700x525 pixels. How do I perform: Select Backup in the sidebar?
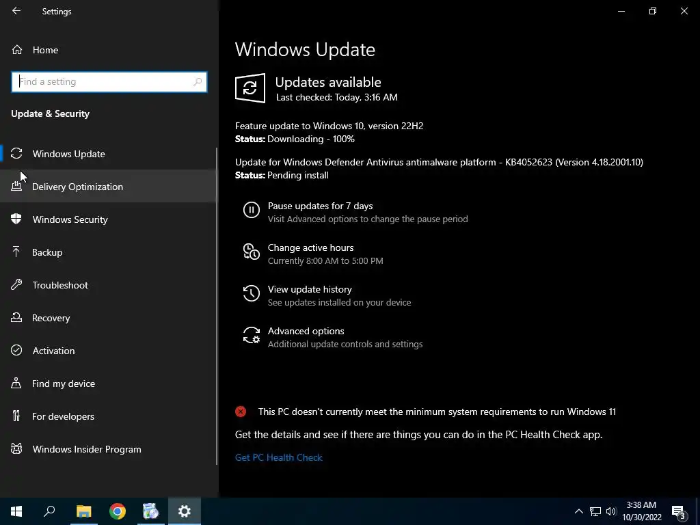109,252
